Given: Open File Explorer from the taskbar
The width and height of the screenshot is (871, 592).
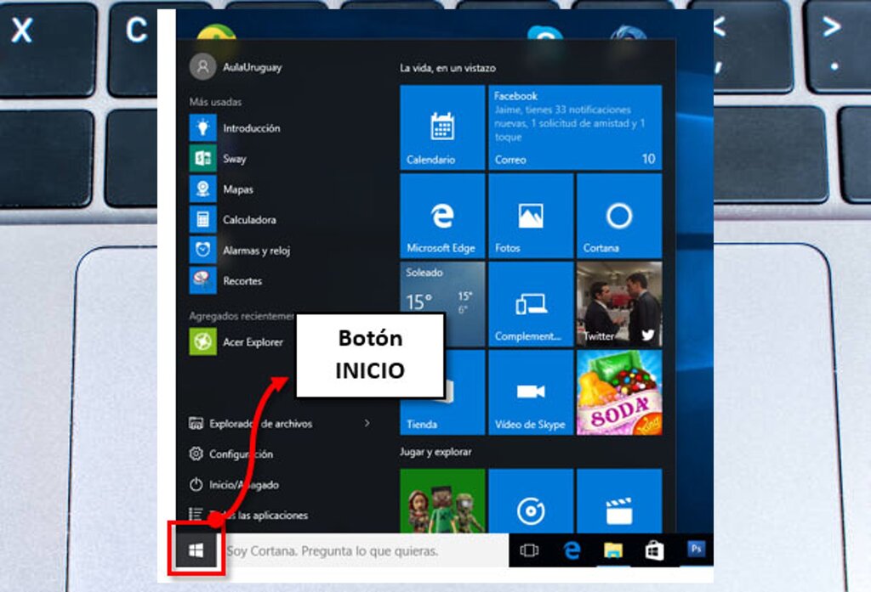Looking at the screenshot, I should tap(613, 550).
